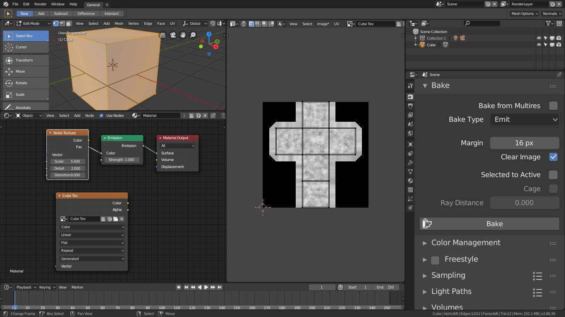Enable Bake from Multires checkbox
Viewport: 565px width, 317px height.
(553, 106)
